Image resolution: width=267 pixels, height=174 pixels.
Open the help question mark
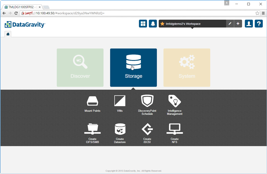259,24
